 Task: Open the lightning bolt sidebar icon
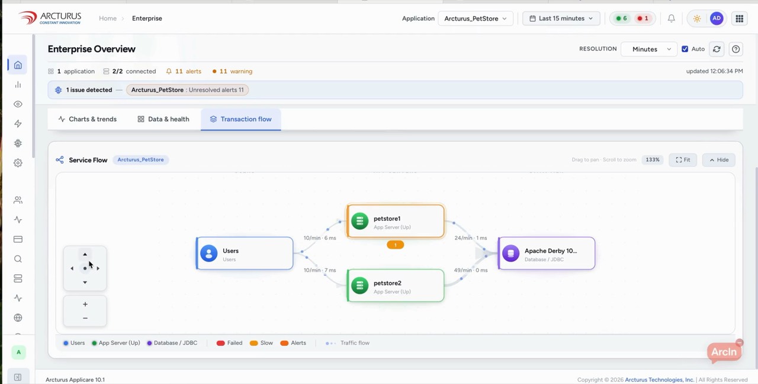tap(18, 123)
